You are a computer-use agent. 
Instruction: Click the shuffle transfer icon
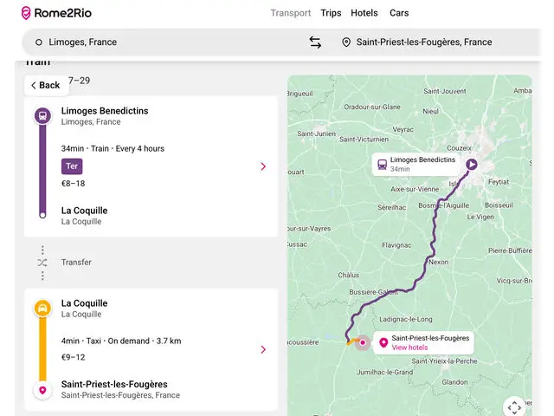click(42, 263)
